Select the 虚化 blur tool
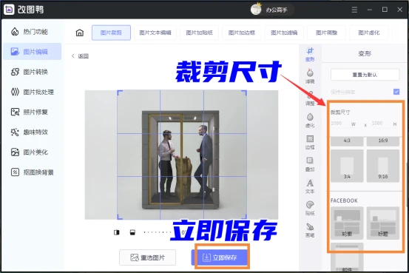This screenshot has height=273, width=409. pyautogui.click(x=310, y=121)
